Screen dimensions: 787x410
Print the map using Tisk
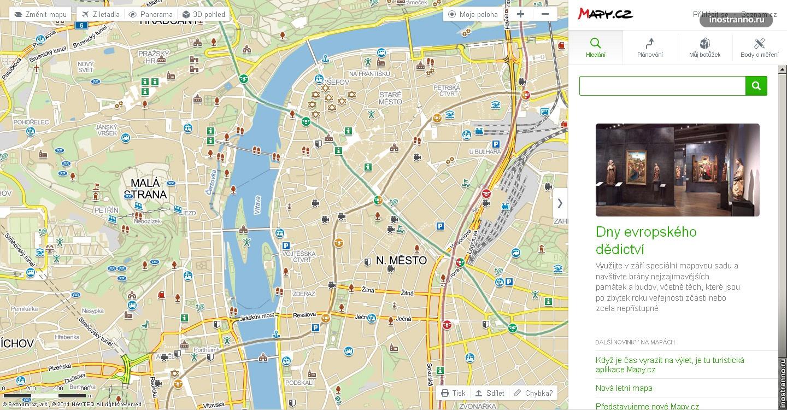point(453,393)
